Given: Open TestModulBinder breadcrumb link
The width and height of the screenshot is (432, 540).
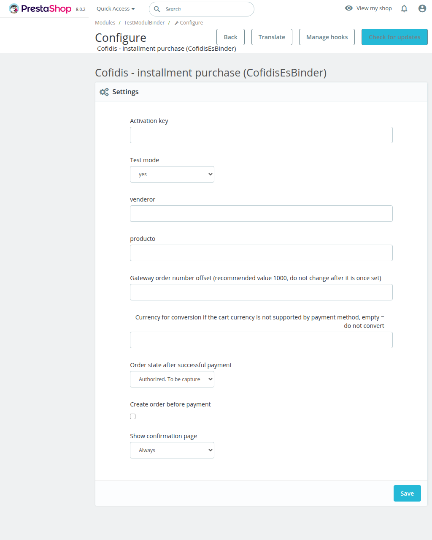Looking at the screenshot, I should point(144,23).
